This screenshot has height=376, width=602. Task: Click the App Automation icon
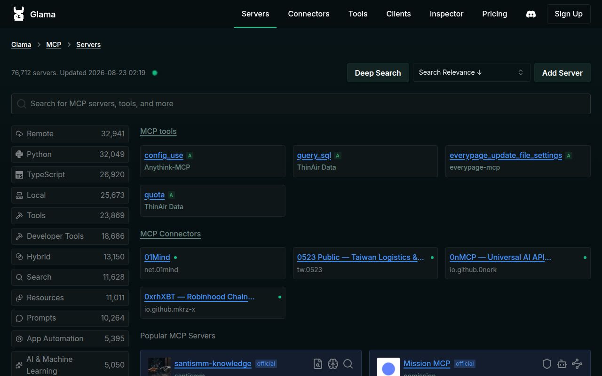click(x=19, y=339)
